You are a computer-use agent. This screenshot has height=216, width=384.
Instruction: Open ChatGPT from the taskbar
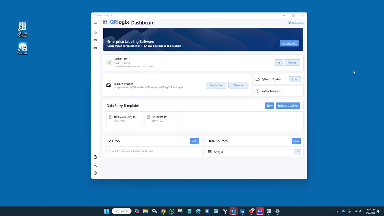coord(225,211)
